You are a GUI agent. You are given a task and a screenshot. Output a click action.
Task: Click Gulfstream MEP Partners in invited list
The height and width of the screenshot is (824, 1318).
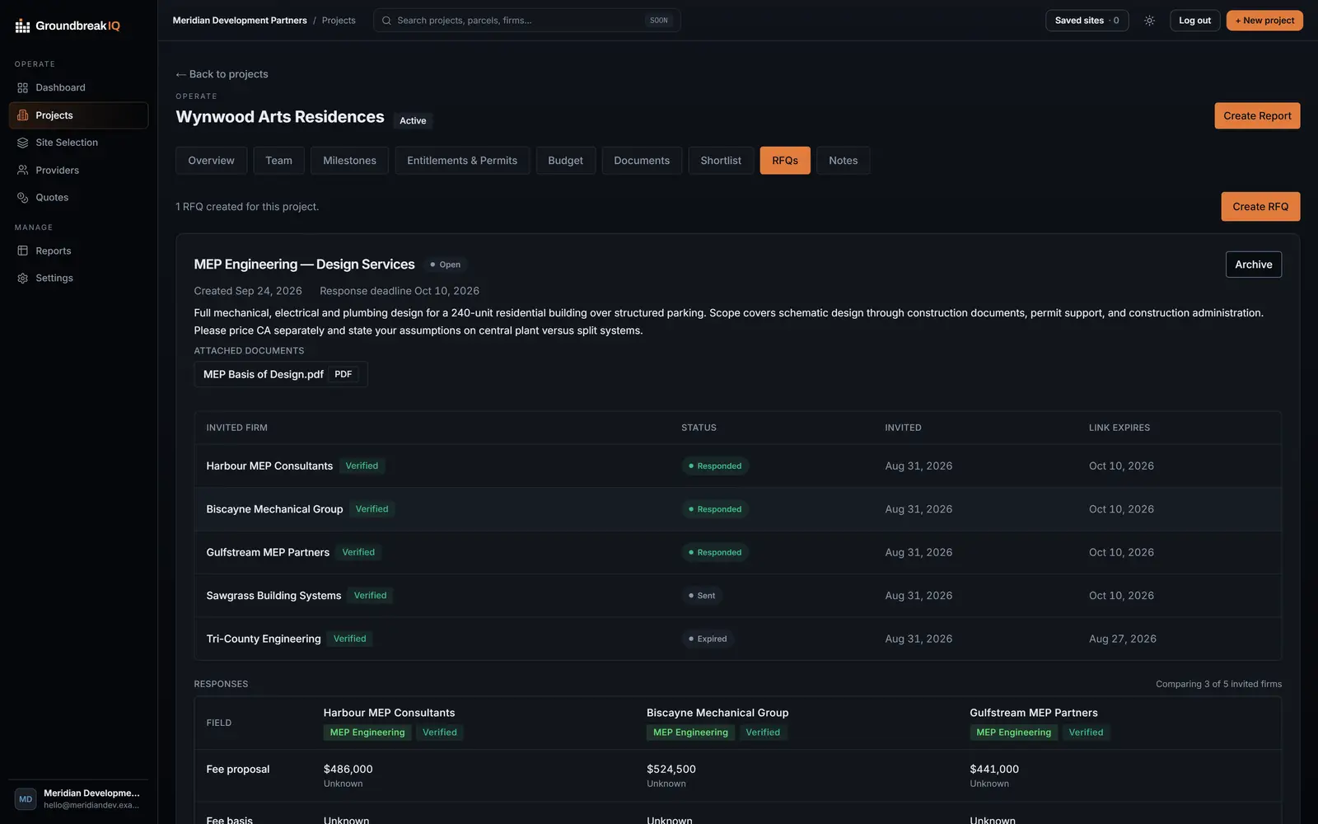click(x=268, y=553)
